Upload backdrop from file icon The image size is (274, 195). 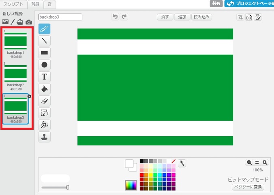[x=20, y=22]
